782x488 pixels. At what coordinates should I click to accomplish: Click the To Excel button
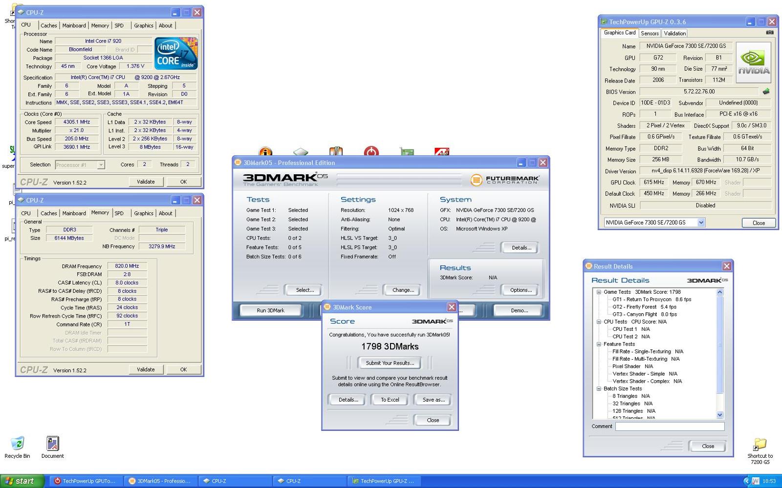click(x=390, y=400)
